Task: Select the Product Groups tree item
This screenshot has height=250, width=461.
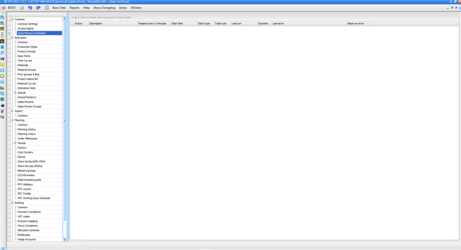Action: pos(27,52)
